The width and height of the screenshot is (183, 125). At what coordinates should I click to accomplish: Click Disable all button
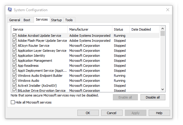(x=153, y=97)
